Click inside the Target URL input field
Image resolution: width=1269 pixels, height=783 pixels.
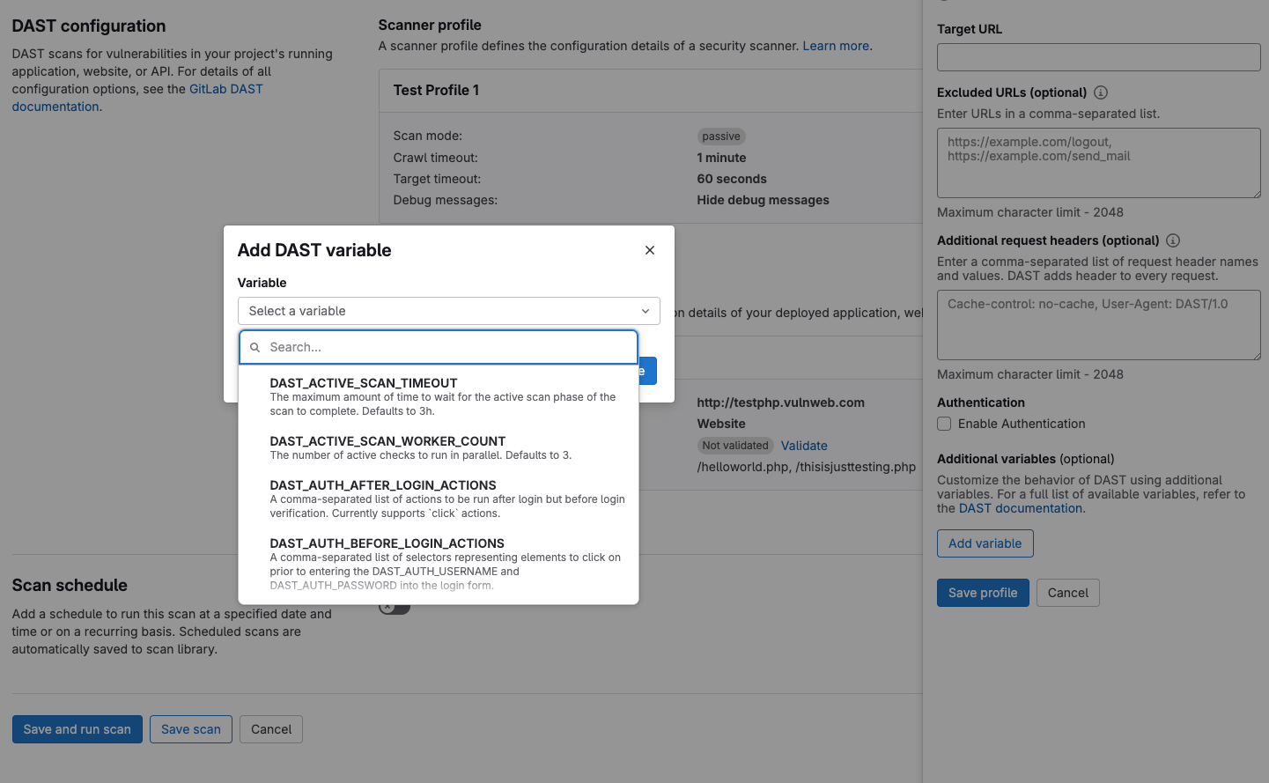click(x=1098, y=56)
